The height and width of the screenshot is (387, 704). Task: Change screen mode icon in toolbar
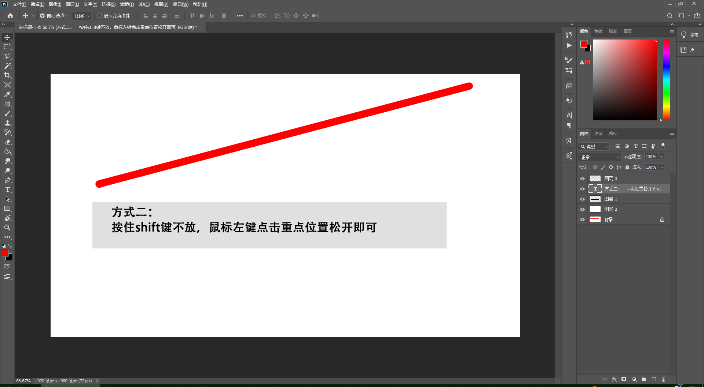click(7, 277)
